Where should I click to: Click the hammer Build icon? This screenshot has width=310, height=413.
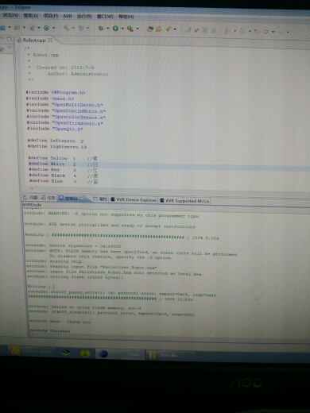(x=66, y=28)
